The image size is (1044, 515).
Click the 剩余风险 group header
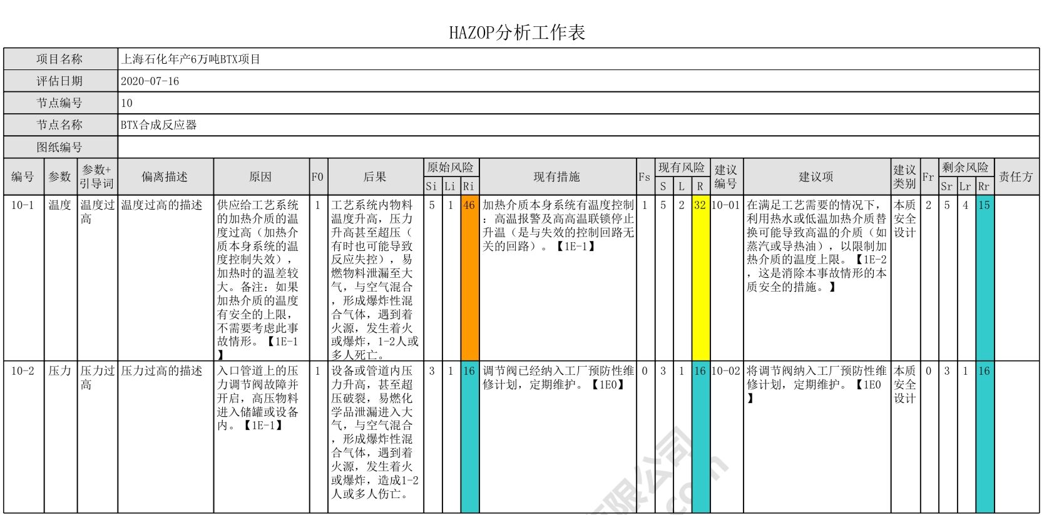pyautogui.click(x=966, y=168)
